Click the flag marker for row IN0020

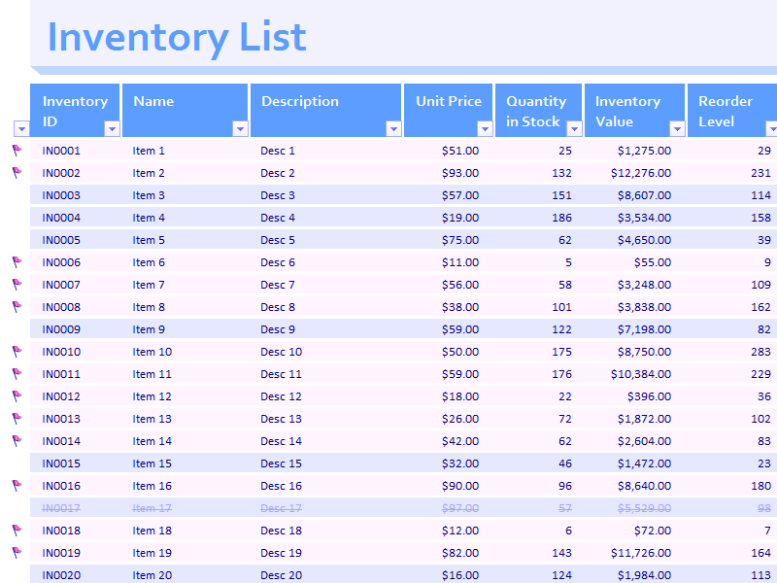[x=15, y=575]
